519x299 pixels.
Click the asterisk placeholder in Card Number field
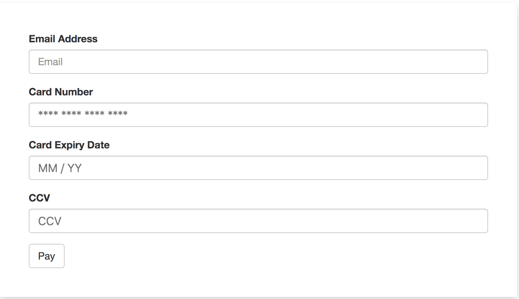(x=83, y=114)
